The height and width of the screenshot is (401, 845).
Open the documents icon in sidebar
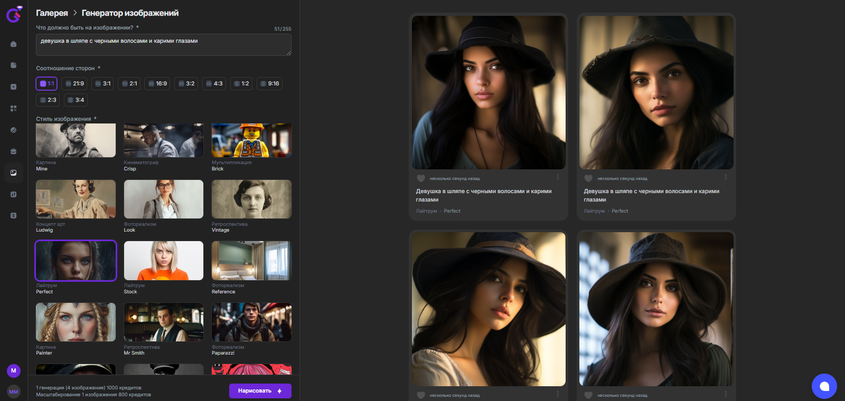[14, 65]
